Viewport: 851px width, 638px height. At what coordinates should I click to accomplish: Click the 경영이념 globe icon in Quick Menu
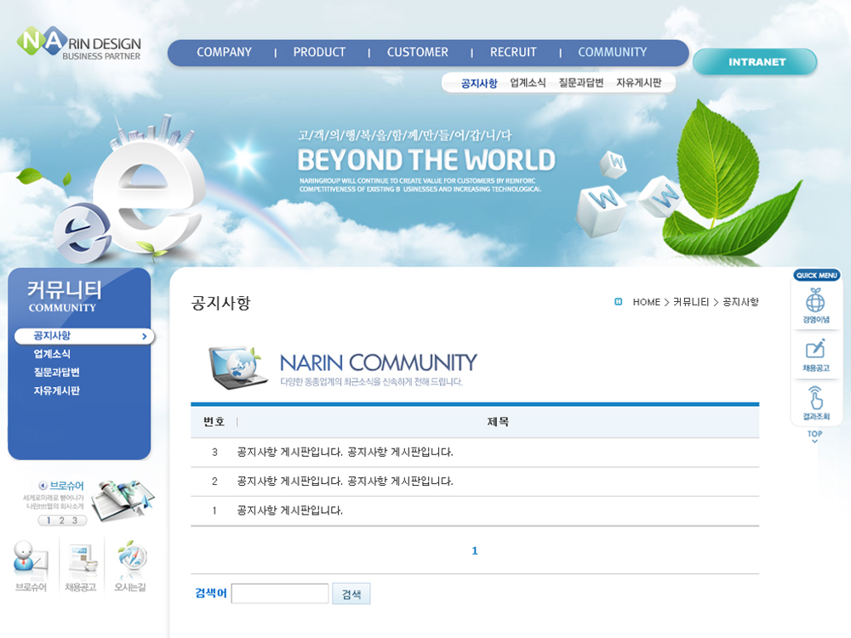815,301
